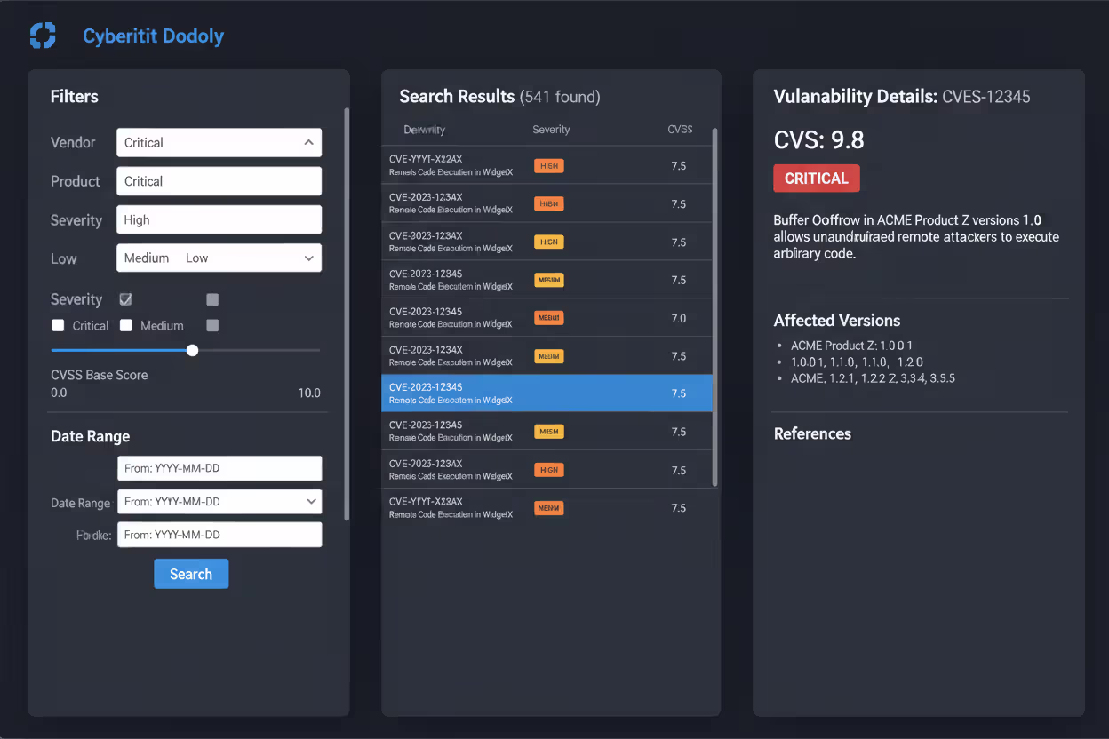Collapse the Vendor dropdown
The width and height of the screenshot is (1109, 739).
(x=307, y=141)
